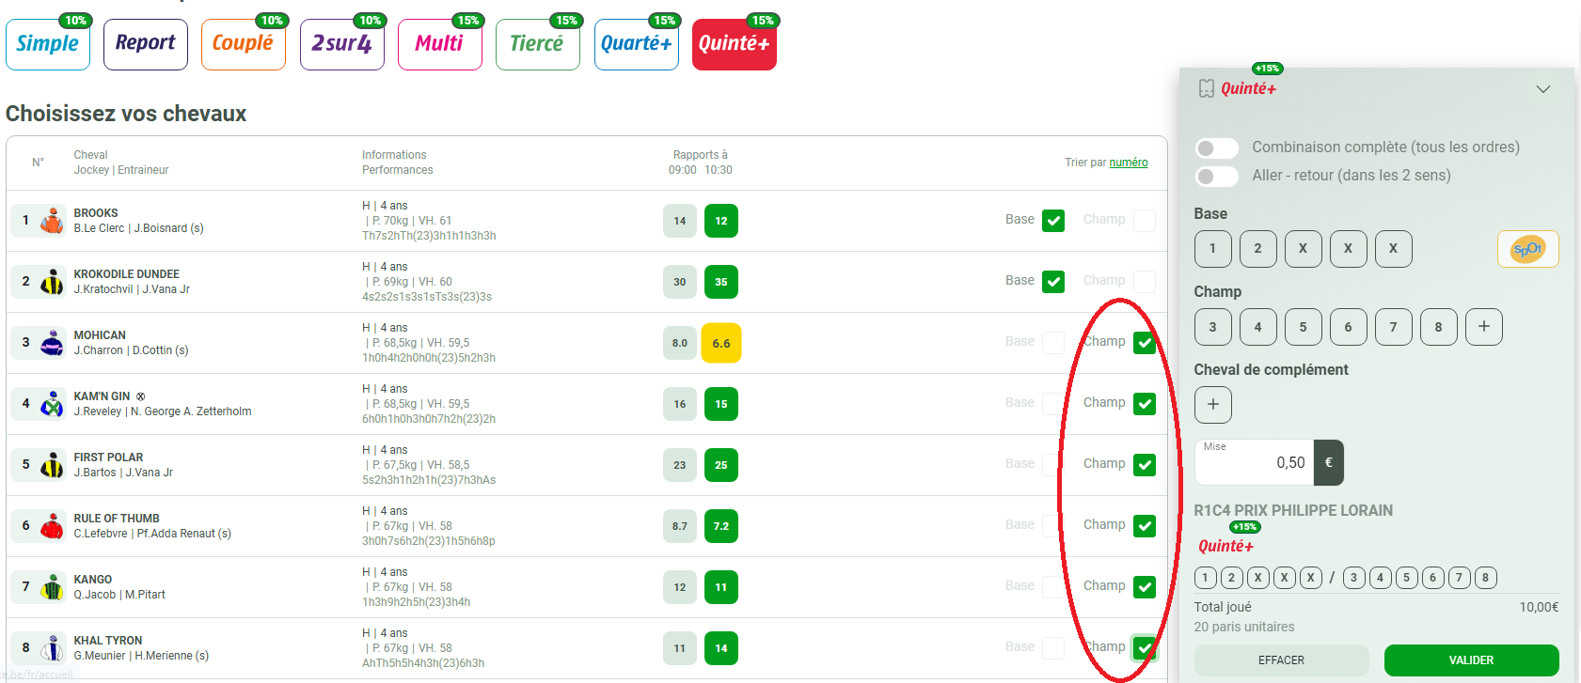Image resolution: width=1581 pixels, height=683 pixels.
Task: Toggle Aller - retour option
Action: tap(1216, 177)
